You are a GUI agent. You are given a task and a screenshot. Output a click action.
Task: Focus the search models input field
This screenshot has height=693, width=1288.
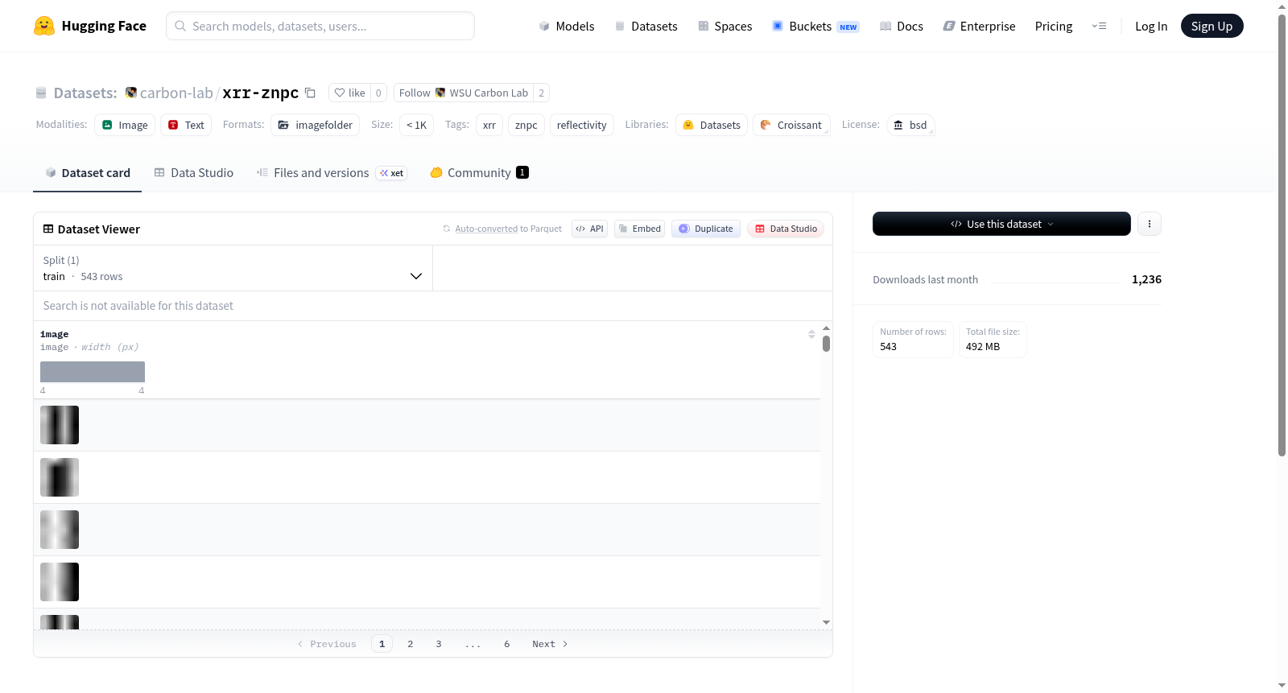point(320,26)
